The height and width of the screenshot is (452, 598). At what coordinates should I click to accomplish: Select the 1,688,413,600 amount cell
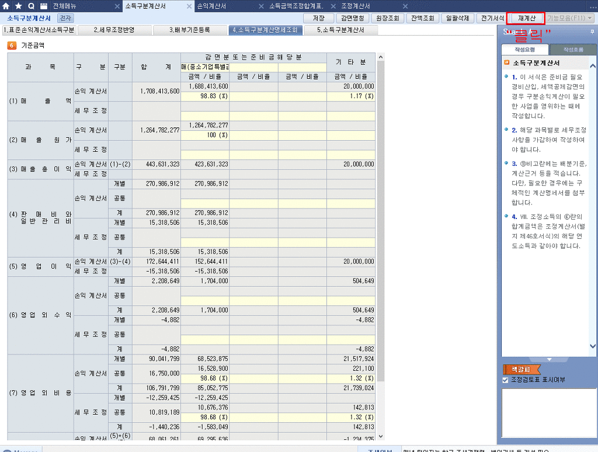point(205,86)
